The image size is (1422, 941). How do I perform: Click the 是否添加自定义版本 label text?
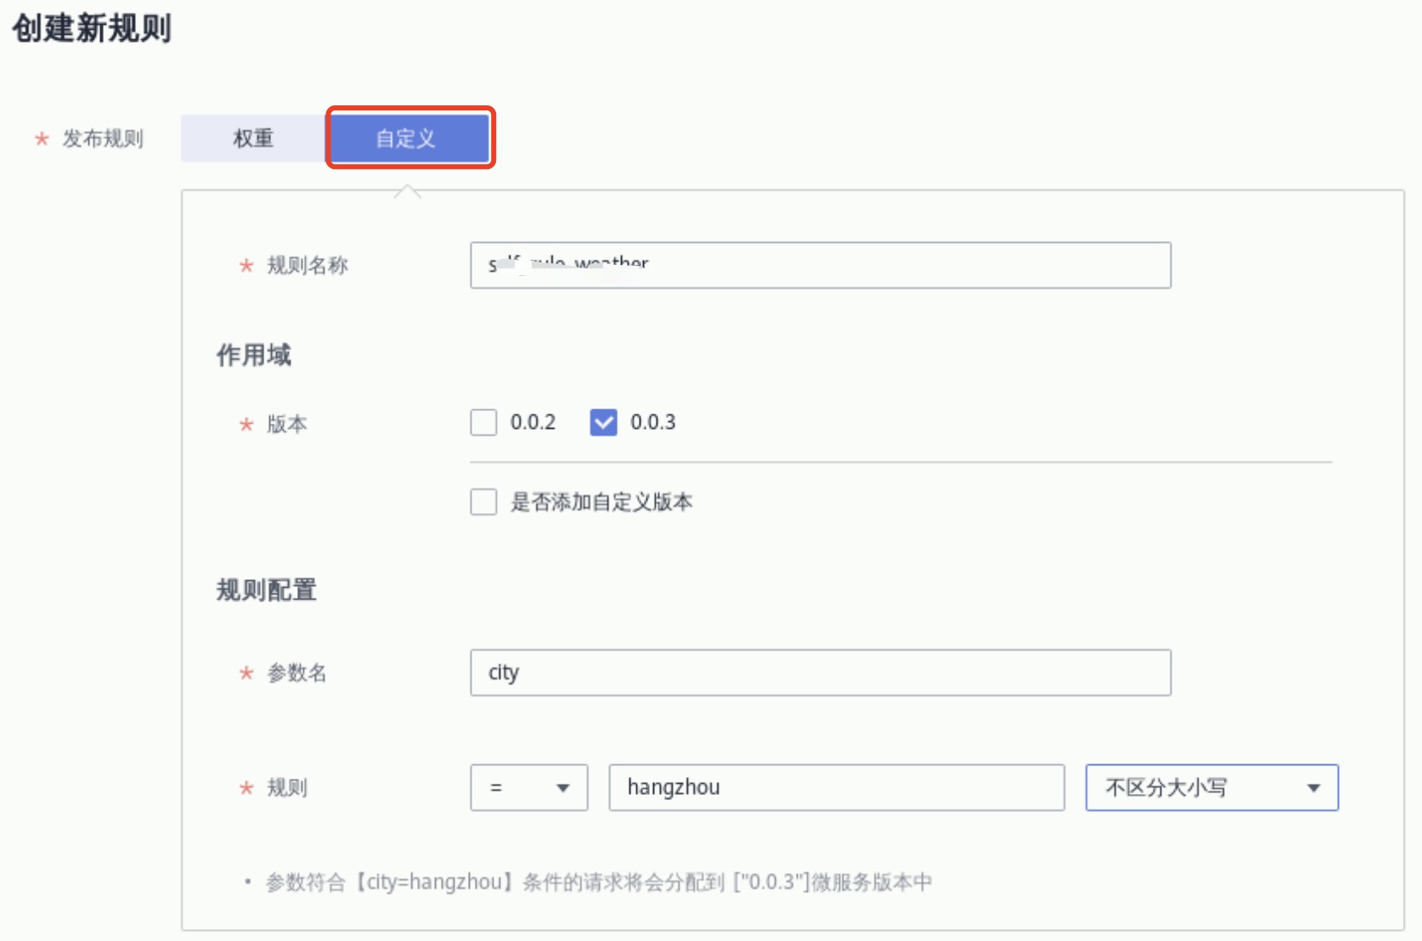pyautogui.click(x=601, y=502)
